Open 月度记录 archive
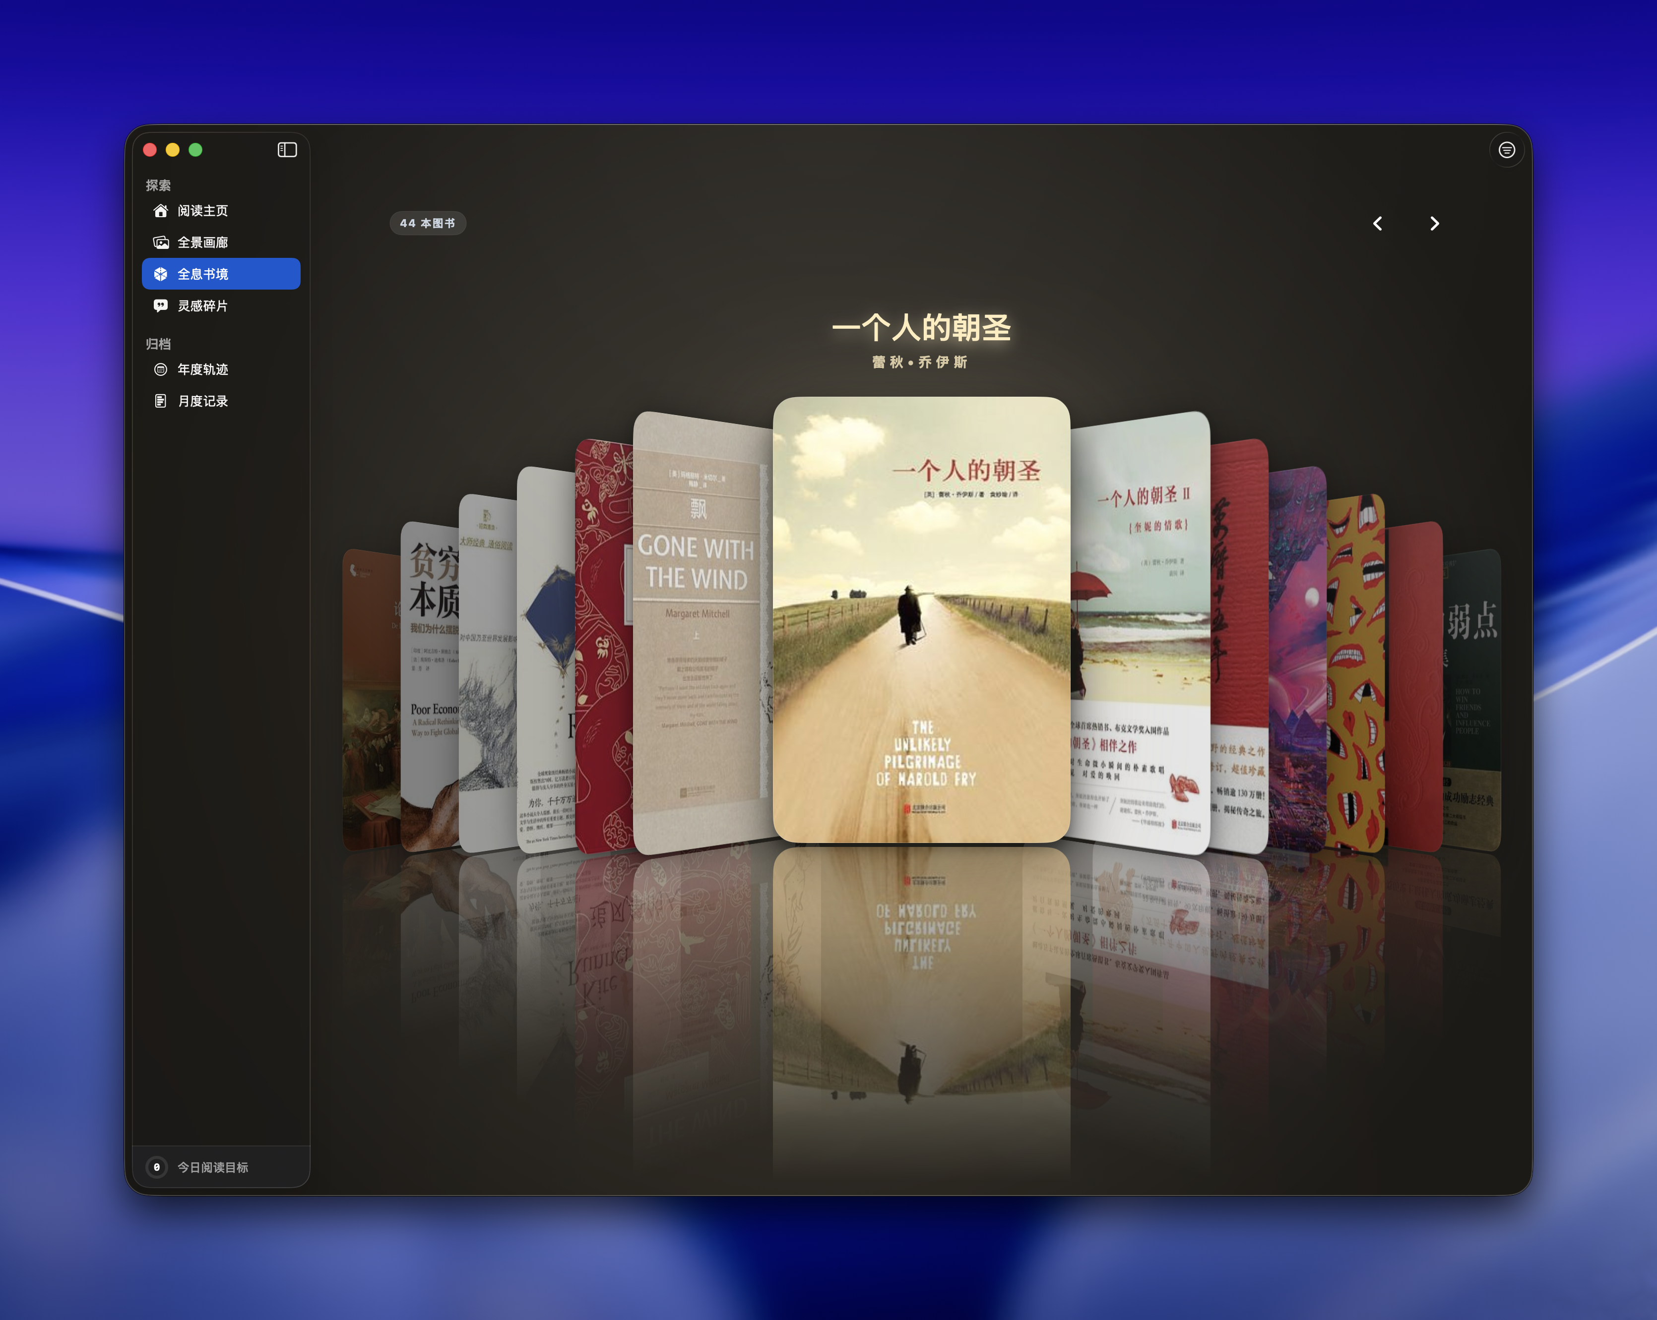The width and height of the screenshot is (1657, 1320). coord(221,401)
